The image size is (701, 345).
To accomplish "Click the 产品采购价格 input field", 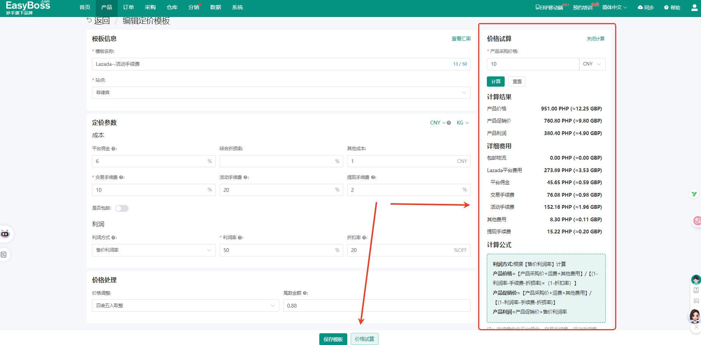I will [532, 64].
